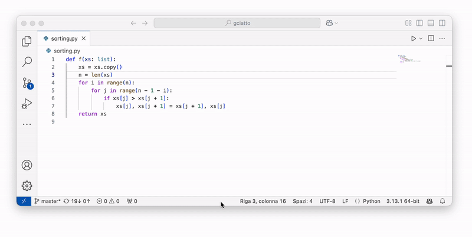Show additional views via activity bar ellipsis
The height and width of the screenshot is (237, 472).
click(27, 124)
